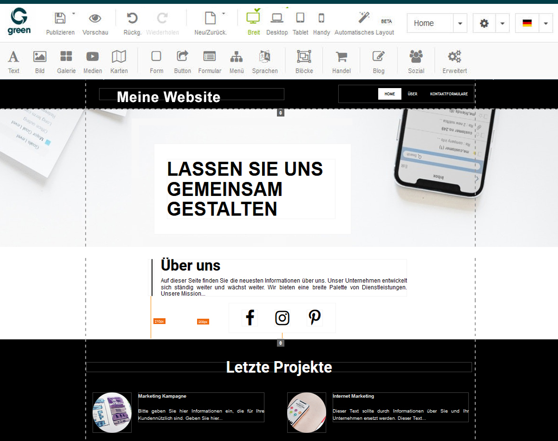Select the Formular tool
Viewport: 558px width, 441px height.
210,61
